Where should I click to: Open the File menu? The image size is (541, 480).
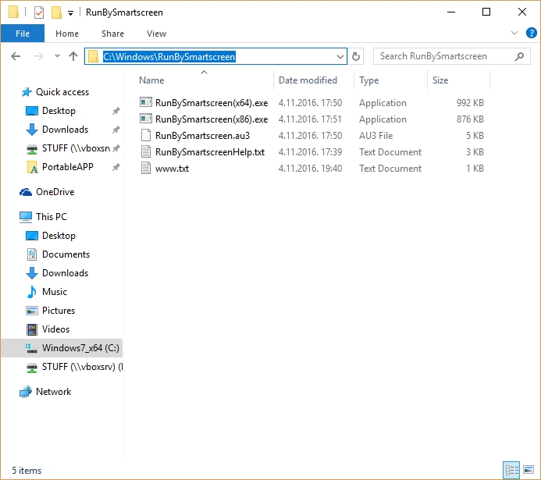click(23, 34)
